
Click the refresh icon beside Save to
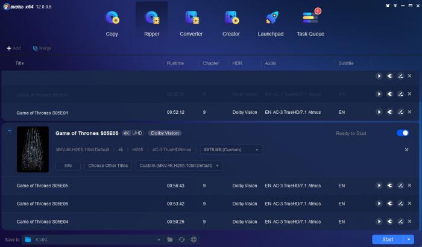pos(181,239)
